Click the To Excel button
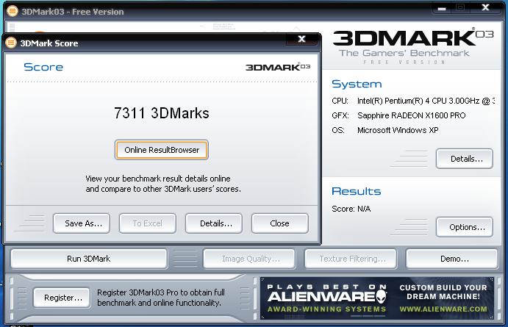This screenshot has width=508, height=327. pos(147,223)
